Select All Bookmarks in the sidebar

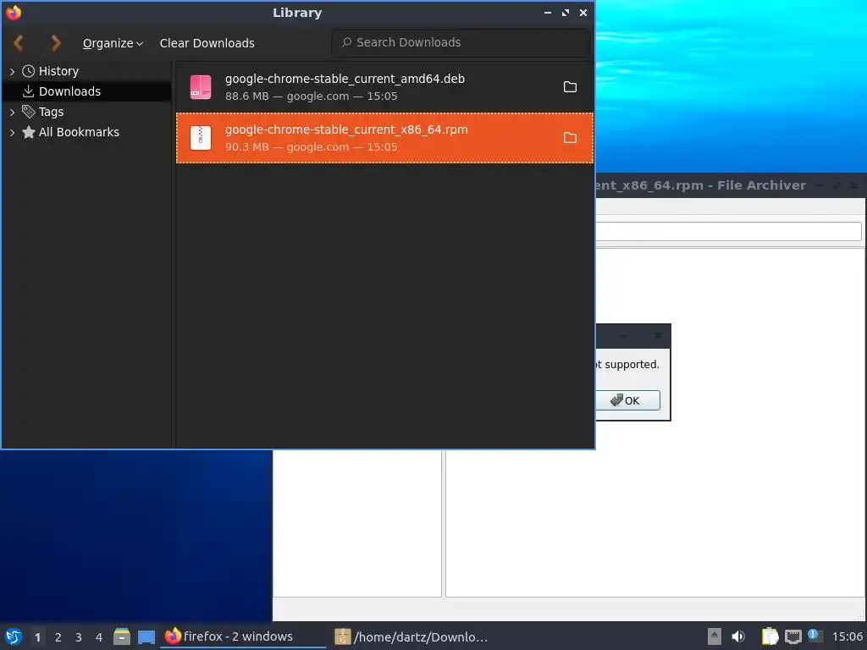point(79,132)
